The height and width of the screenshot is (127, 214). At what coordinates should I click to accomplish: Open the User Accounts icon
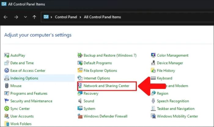click(x=7, y=116)
